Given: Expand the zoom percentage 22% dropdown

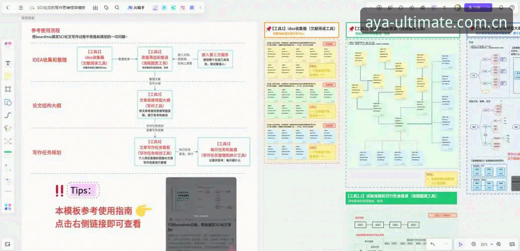Looking at the screenshot, I should (486, 244).
